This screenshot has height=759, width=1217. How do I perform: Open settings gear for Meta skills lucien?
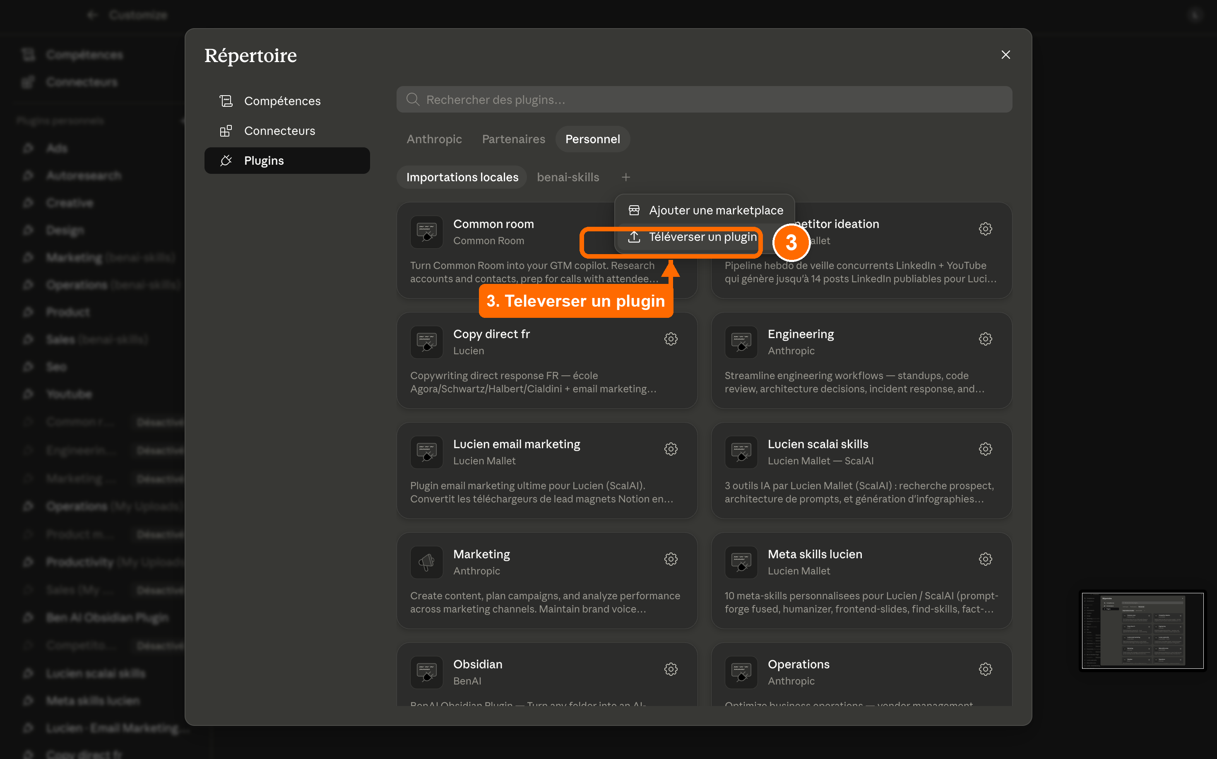point(985,559)
